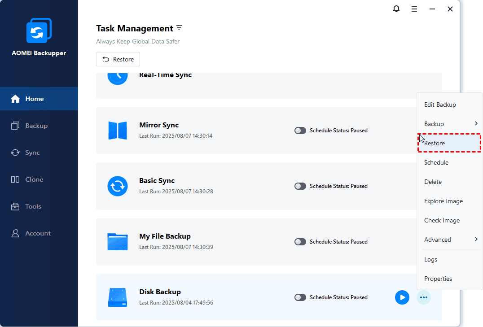Screen dimensions: 483x327
Task: Open Clone section in sidebar
Action: click(39, 179)
